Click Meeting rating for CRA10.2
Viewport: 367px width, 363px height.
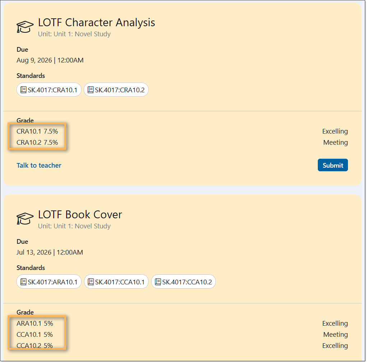(335, 143)
